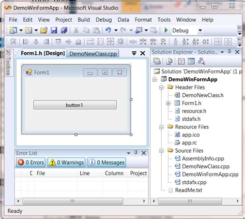Click the Copy toolbar icon
The width and height of the screenshot is (245, 219).
pyautogui.click(x=86, y=31)
